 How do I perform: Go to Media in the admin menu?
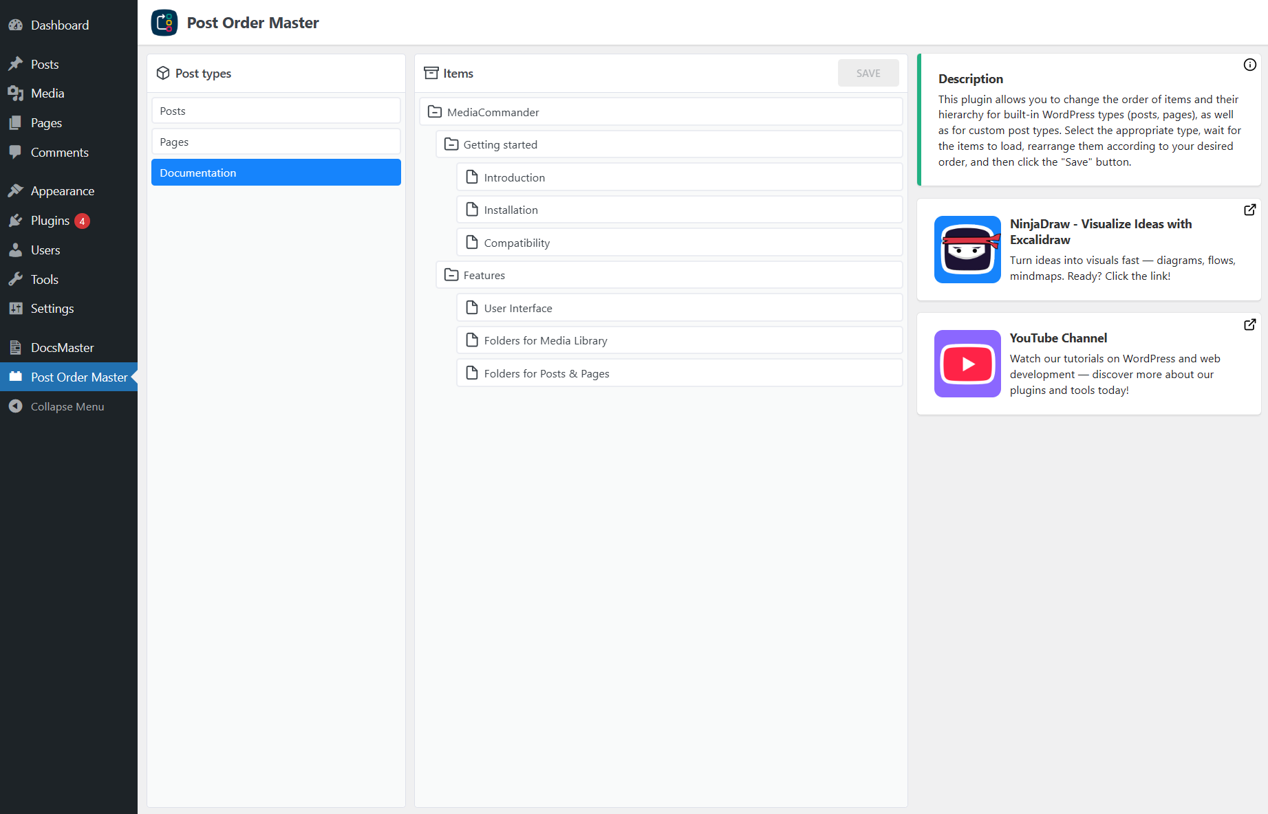tap(47, 93)
